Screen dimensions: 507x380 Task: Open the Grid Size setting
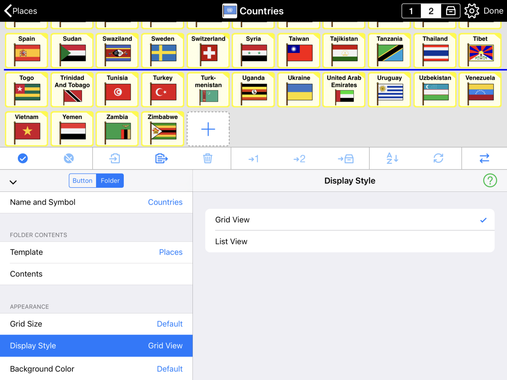tap(96, 324)
